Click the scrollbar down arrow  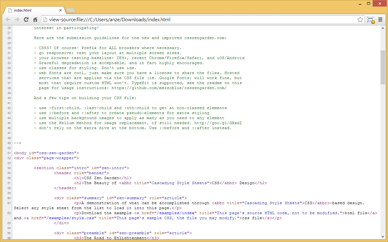[383, 237]
